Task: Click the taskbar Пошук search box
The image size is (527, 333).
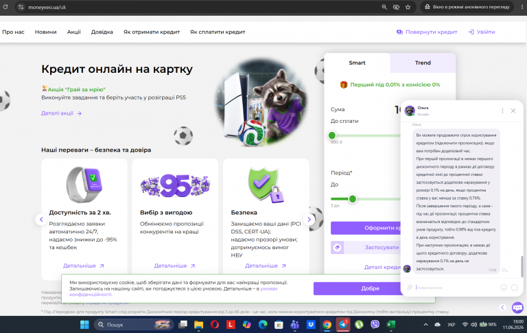Action: 134,325
